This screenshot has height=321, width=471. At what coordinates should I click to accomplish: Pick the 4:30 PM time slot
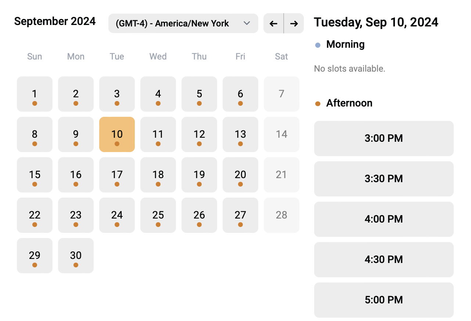point(384,260)
